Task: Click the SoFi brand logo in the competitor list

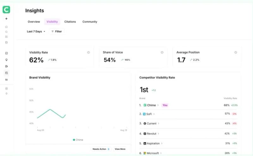Action: click(x=144, y=114)
